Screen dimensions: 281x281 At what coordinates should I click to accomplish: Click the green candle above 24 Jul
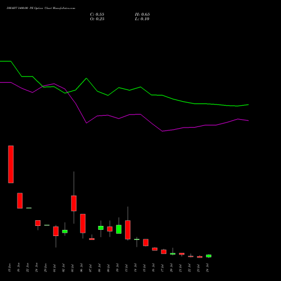point(209,256)
